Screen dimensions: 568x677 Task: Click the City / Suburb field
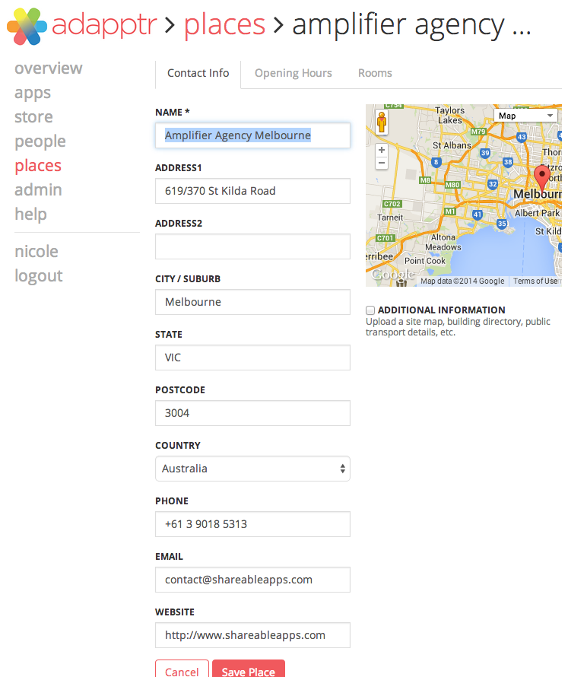[x=252, y=302]
